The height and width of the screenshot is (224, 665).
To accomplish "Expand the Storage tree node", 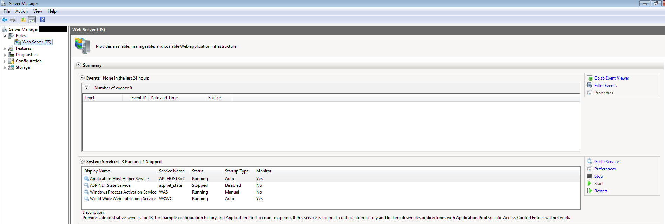I will coord(5,68).
